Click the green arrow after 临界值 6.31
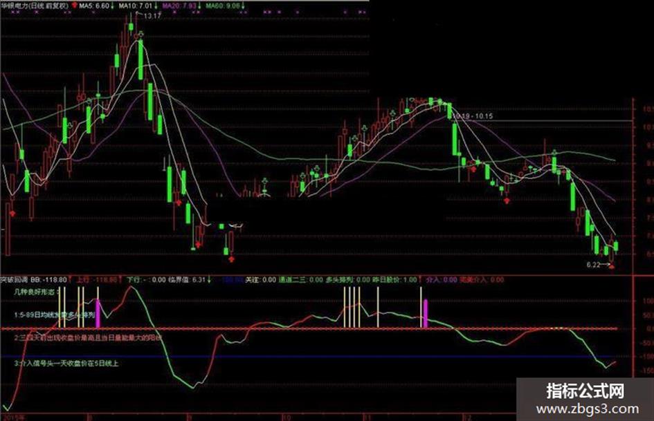This screenshot has width=654, height=421. click(x=208, y=279)
